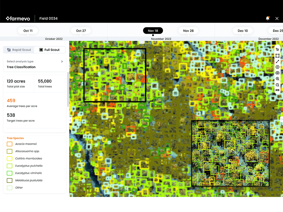The height and width of the screenshot is (212, 283).
Task: Open notifications via the bell icon
Action: point(267,18)
